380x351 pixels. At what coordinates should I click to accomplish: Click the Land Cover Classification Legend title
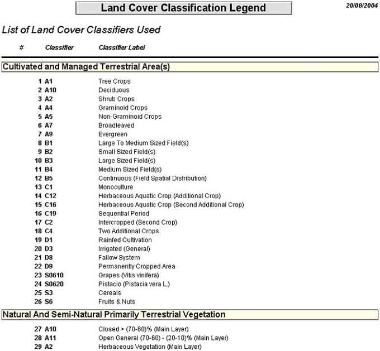(x=183, y=8)
